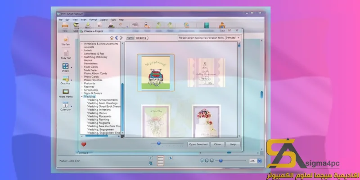Open the View menu

coord(75,20)
